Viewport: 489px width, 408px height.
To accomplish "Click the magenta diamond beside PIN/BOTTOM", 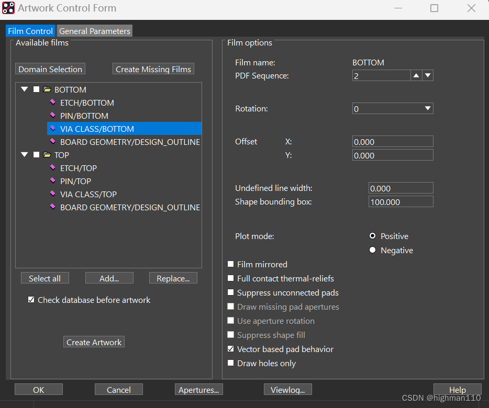I will click(52, 116).
